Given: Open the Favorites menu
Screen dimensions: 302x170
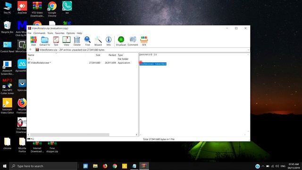Looking at the screenshot, I should [60, 33].
